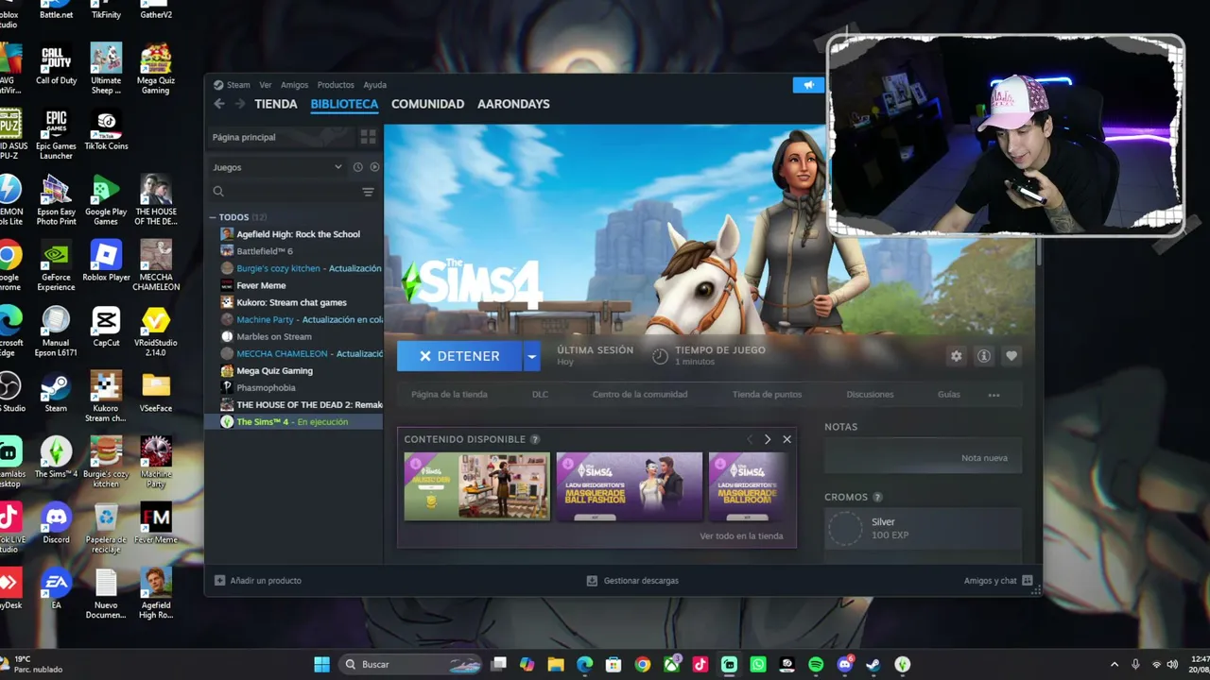Open the AARONDAYS profile tab
The width and height of the screenshot is (1210, 680).
[513, 104]
